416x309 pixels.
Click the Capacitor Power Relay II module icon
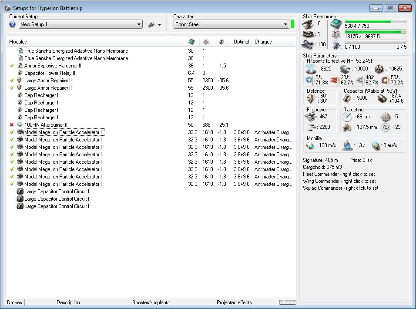[20, 73]
